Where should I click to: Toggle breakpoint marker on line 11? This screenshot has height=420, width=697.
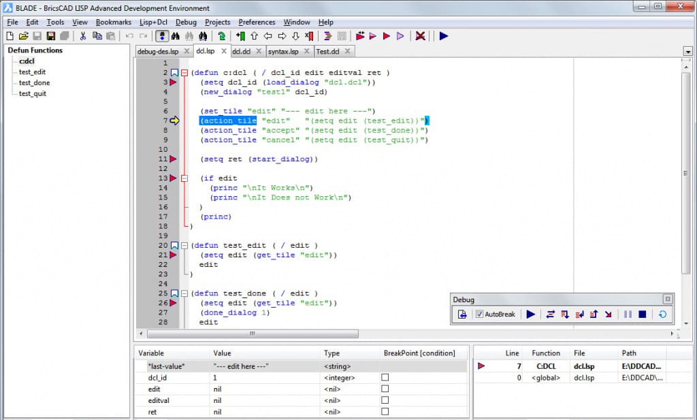(173, 159)
